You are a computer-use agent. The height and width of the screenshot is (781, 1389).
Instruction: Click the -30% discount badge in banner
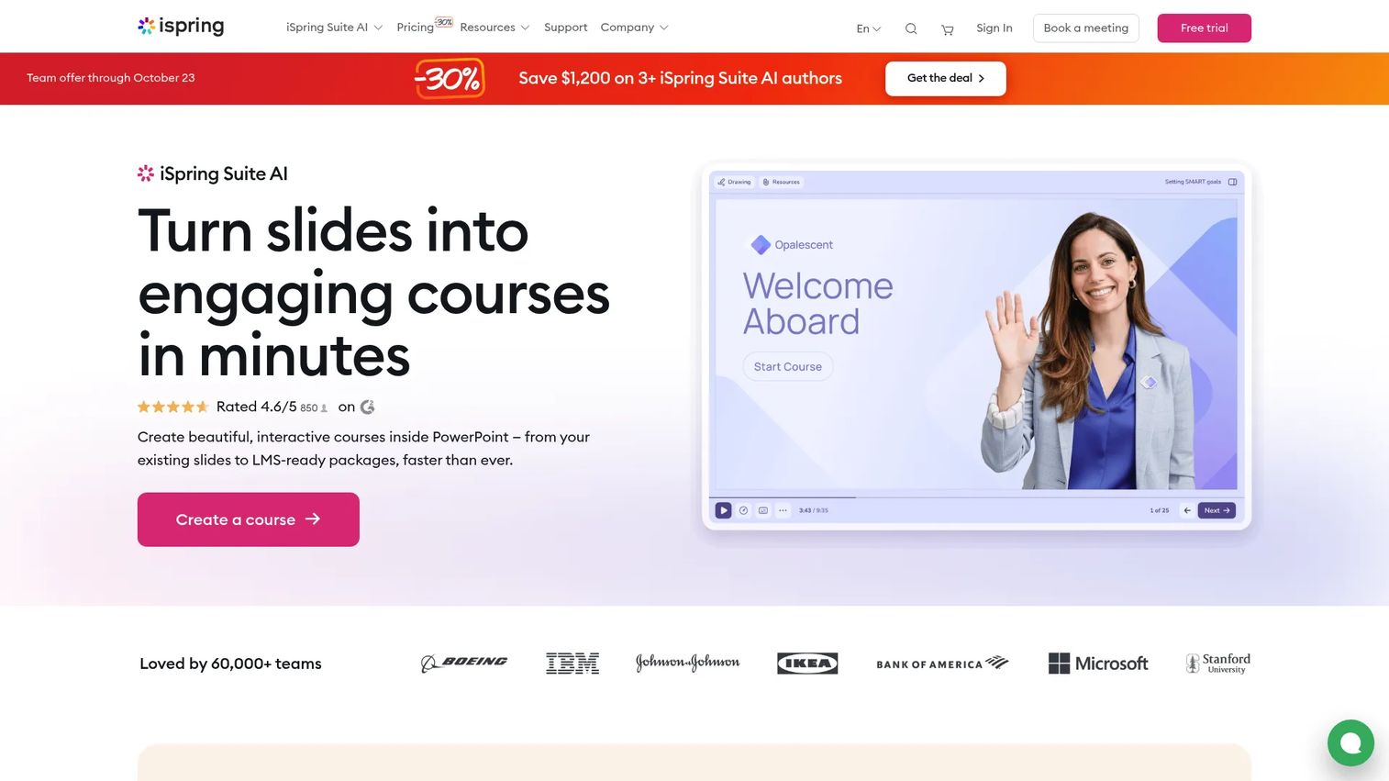449,79
